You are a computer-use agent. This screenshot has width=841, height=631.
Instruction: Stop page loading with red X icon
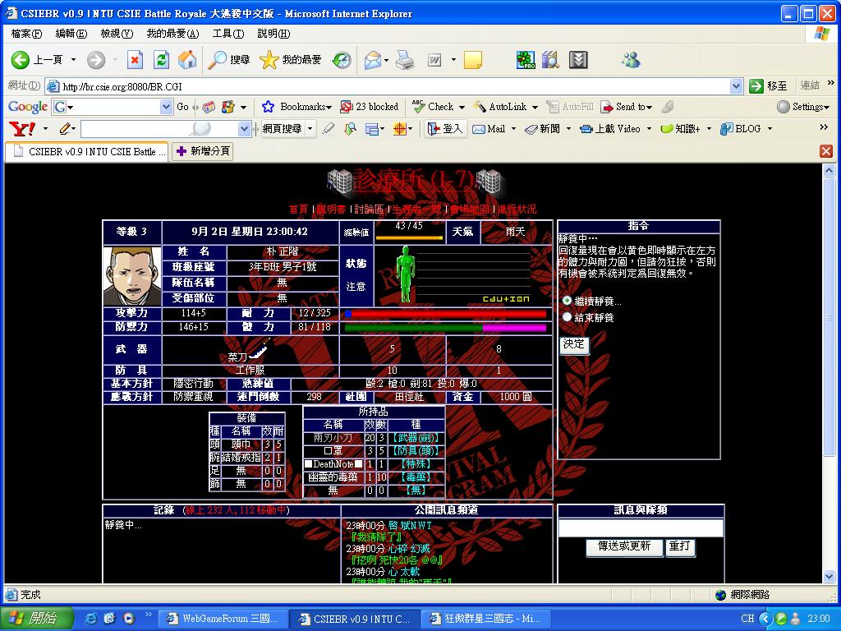(135, 59)
